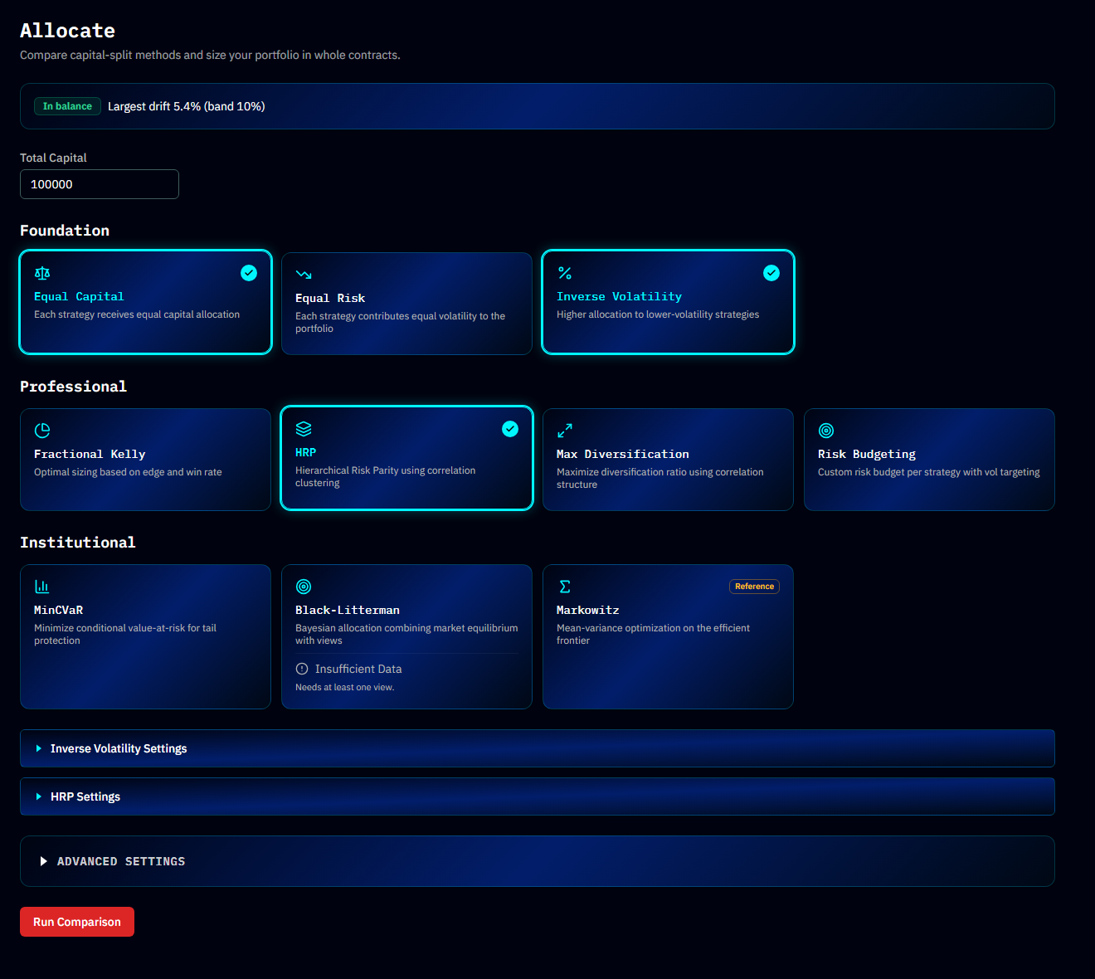1095x979 pixels.
Task: Click the target icon on Risk Budgeting
Action: click(x=826, y=431)
